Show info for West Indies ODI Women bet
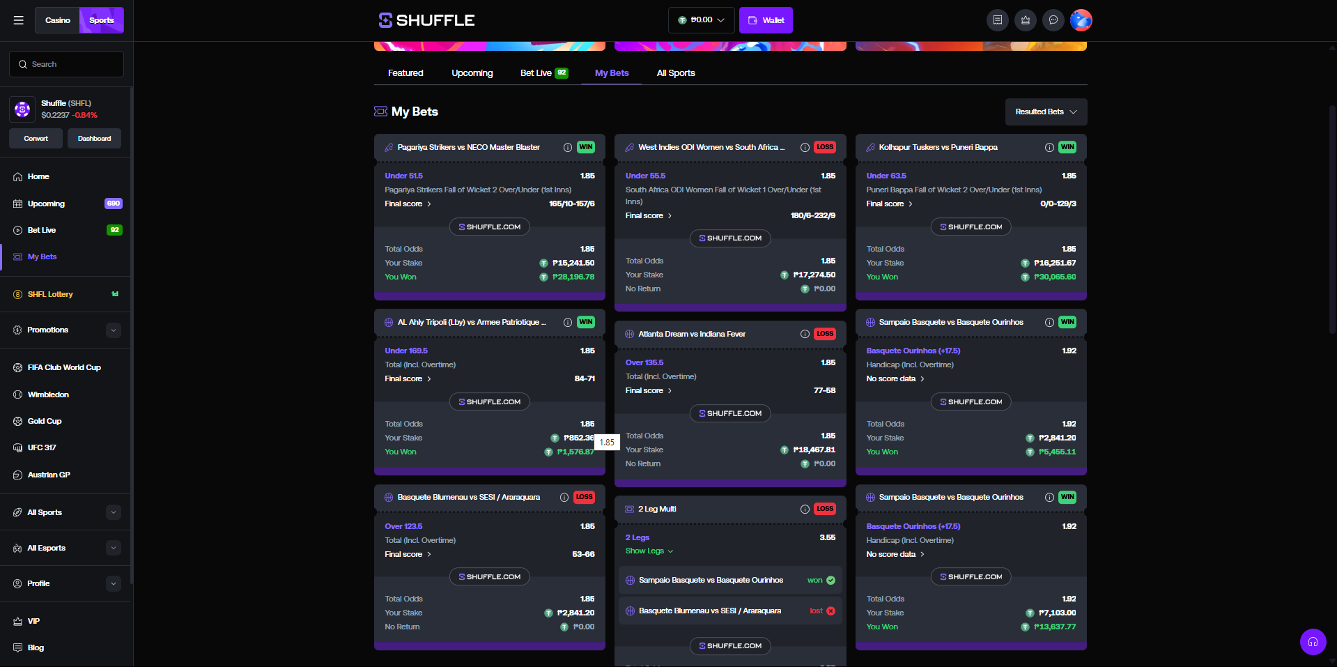1337x667 pixels. click(805, 147)
